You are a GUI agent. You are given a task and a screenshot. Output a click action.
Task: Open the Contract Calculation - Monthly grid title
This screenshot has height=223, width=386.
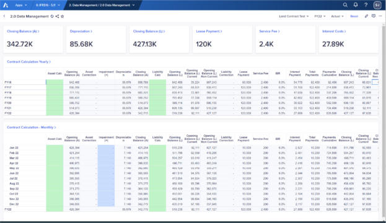[x=32, y=127]
